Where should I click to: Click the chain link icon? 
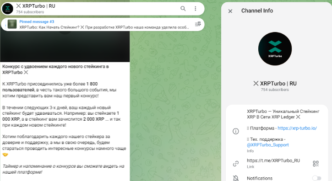click(236, 164)
